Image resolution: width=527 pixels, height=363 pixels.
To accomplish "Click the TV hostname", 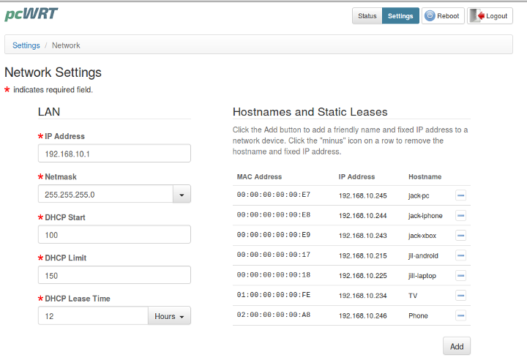I will tap(413, 296).
